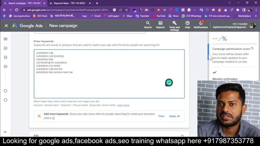Click the Learn more link
The height and width of the screenshot is (146, 260).
pyautogui.click(x=123, y=105)
